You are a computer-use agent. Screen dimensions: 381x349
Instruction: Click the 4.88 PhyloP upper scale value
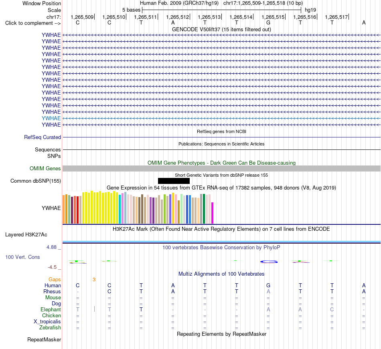coord(51,247)
